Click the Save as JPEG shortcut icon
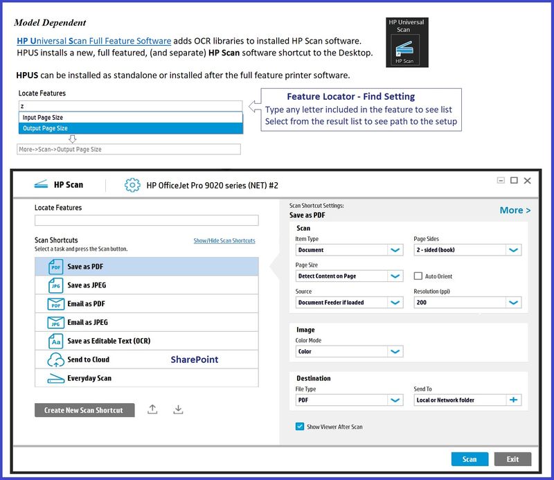 click(x=56, y=285)
